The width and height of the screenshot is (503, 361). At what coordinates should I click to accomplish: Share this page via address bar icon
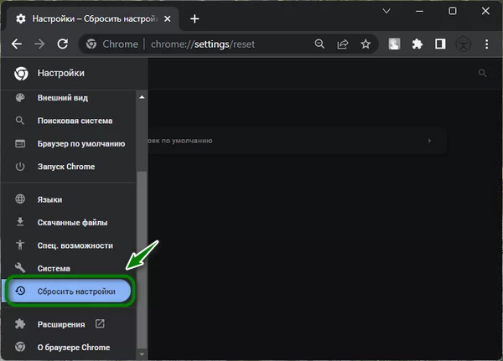coord(343,44)
